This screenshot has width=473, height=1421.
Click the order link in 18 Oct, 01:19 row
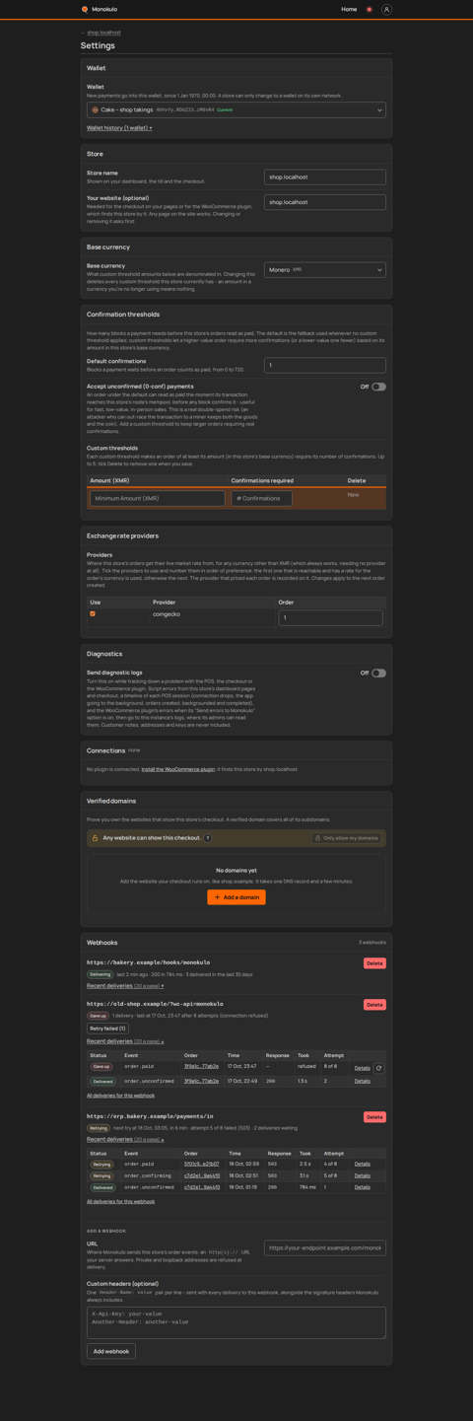pyautogui.click(x=202, y=1187)
